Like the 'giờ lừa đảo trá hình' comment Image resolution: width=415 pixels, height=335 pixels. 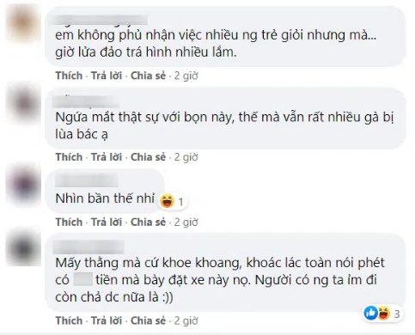pos(69,76)
